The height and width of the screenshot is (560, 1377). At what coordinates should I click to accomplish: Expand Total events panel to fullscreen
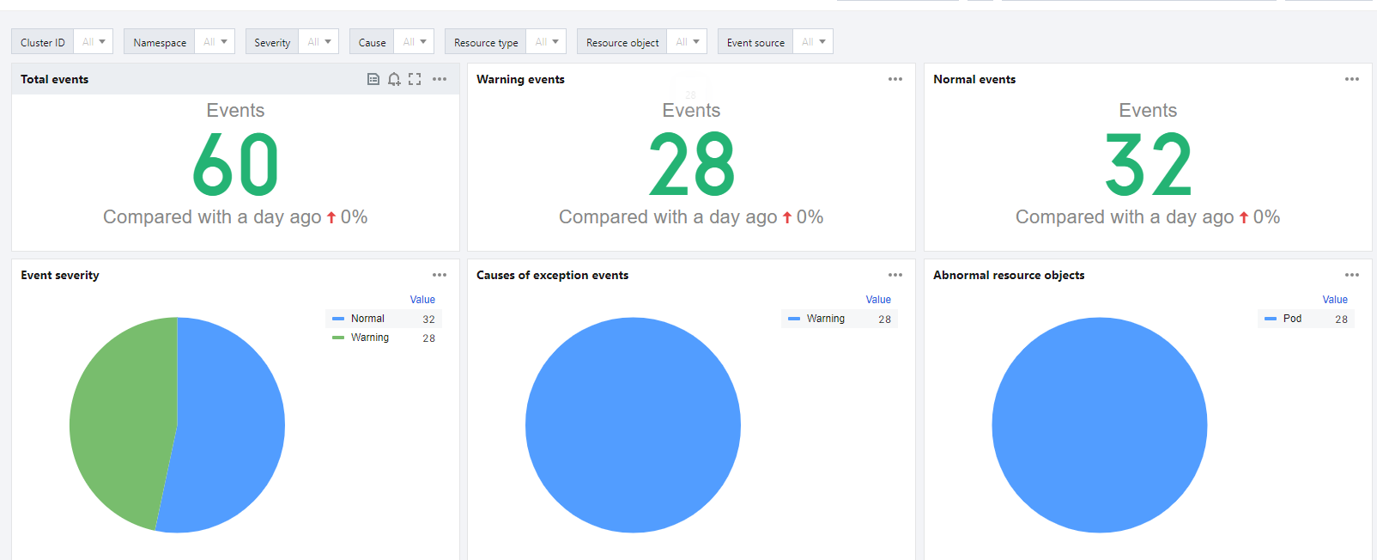click(x=415, y=79)
